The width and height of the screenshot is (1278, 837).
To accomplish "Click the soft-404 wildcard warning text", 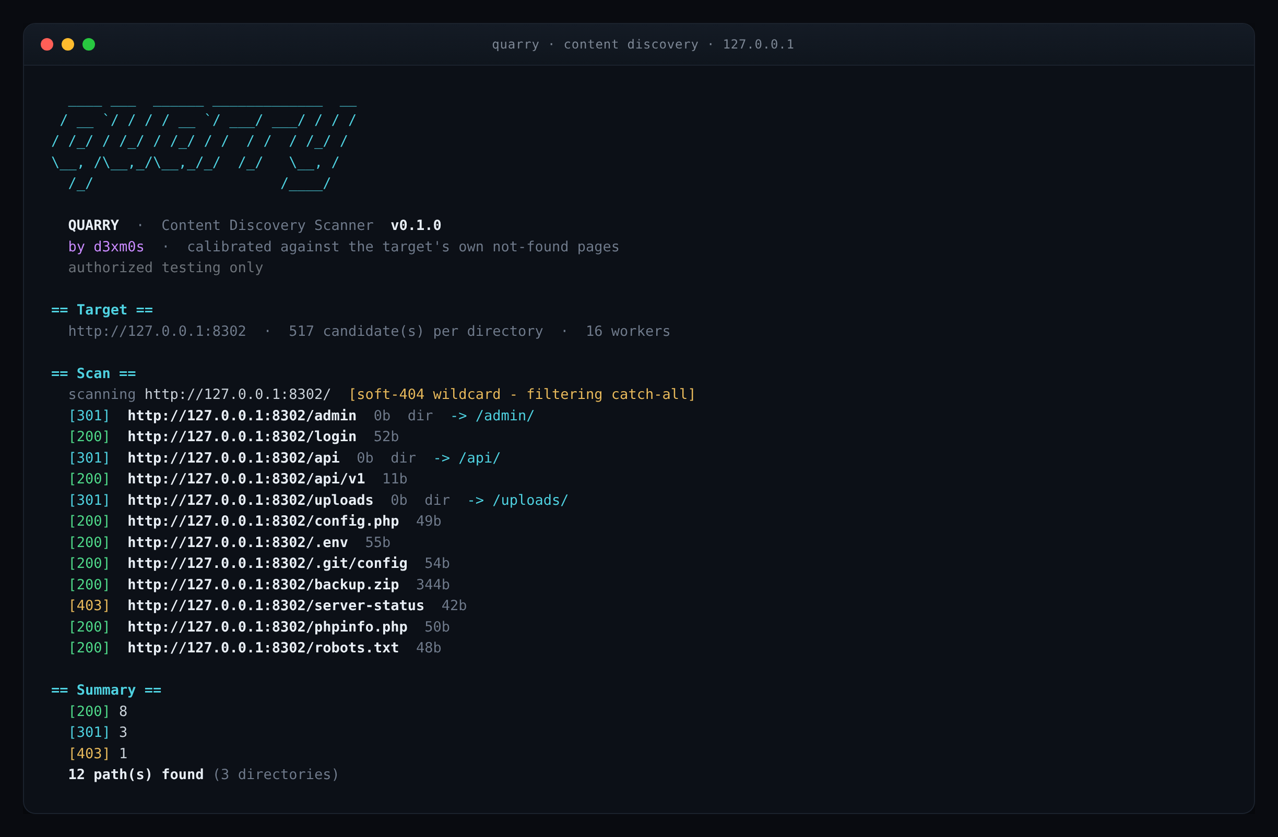I will click(x=522, y=394).
